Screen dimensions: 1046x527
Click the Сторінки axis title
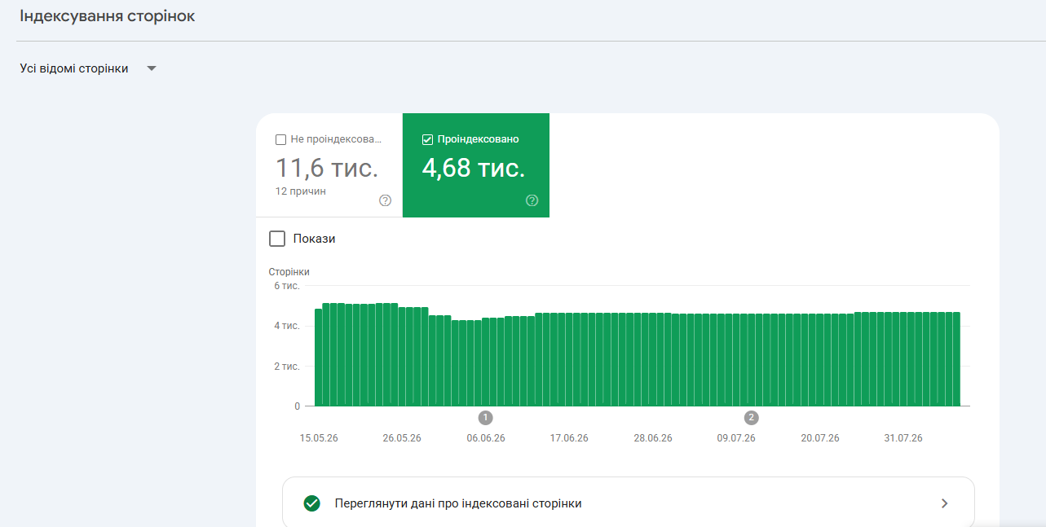[289, 272]
